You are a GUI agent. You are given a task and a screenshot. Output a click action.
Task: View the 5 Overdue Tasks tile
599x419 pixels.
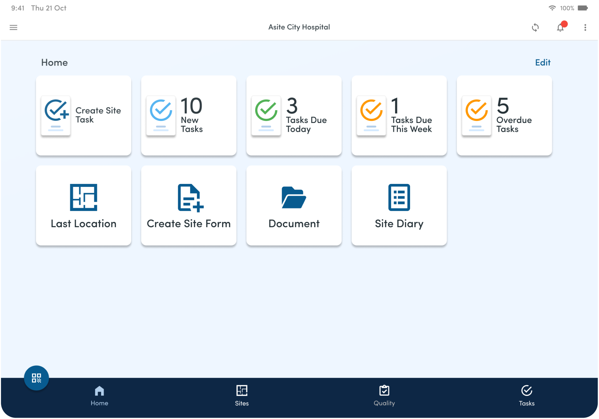click(504, 115)
